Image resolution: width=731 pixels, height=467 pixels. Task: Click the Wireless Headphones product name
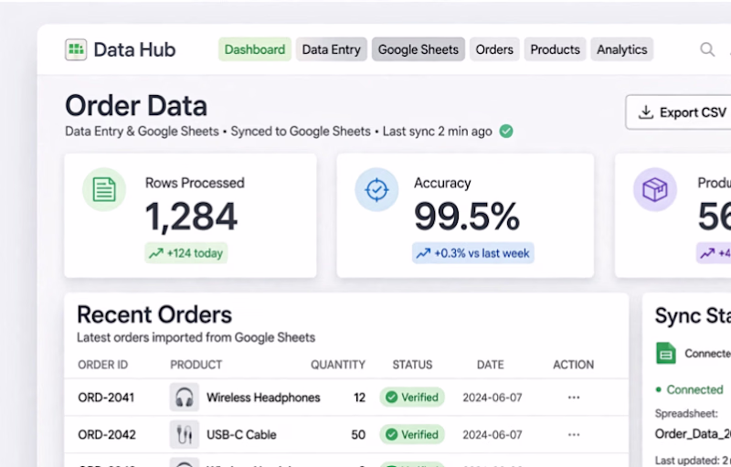pyautogui.click(x=263, y=398)
